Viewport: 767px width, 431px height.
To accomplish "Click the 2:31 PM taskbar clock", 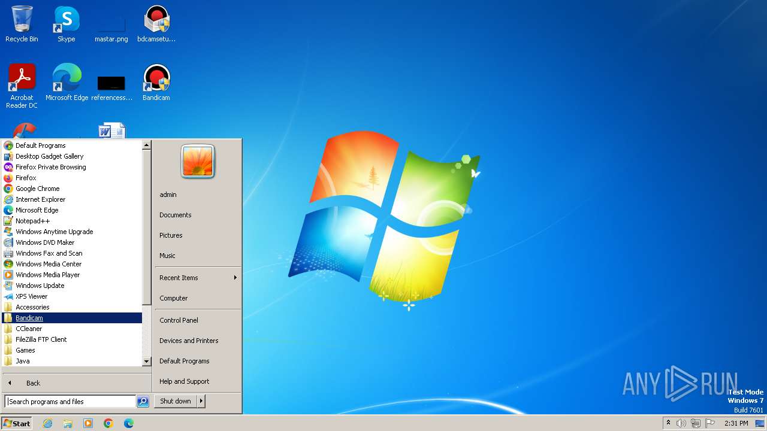I will point(736,423).
